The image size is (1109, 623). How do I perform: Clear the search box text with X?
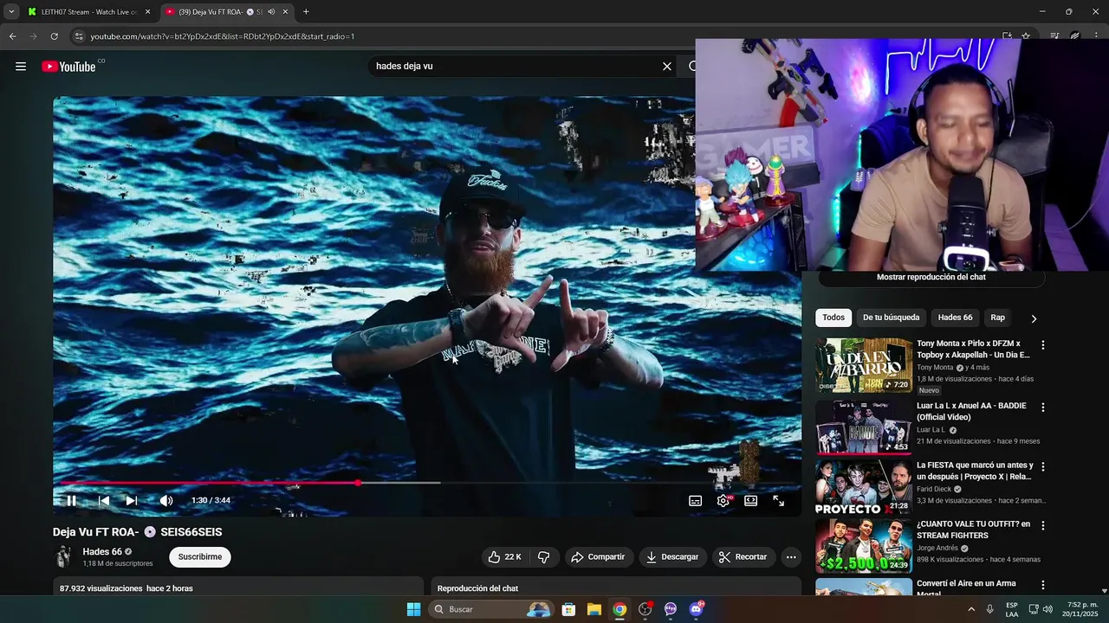pyautogui.click(x=667, y=66)
